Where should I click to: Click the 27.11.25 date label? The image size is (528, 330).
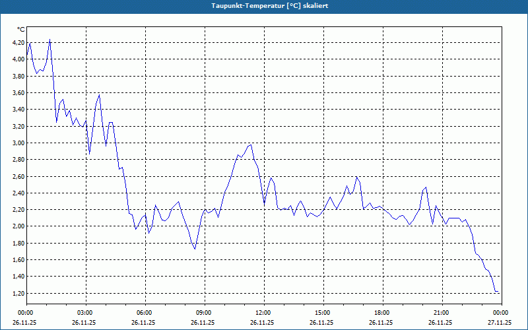500,322
